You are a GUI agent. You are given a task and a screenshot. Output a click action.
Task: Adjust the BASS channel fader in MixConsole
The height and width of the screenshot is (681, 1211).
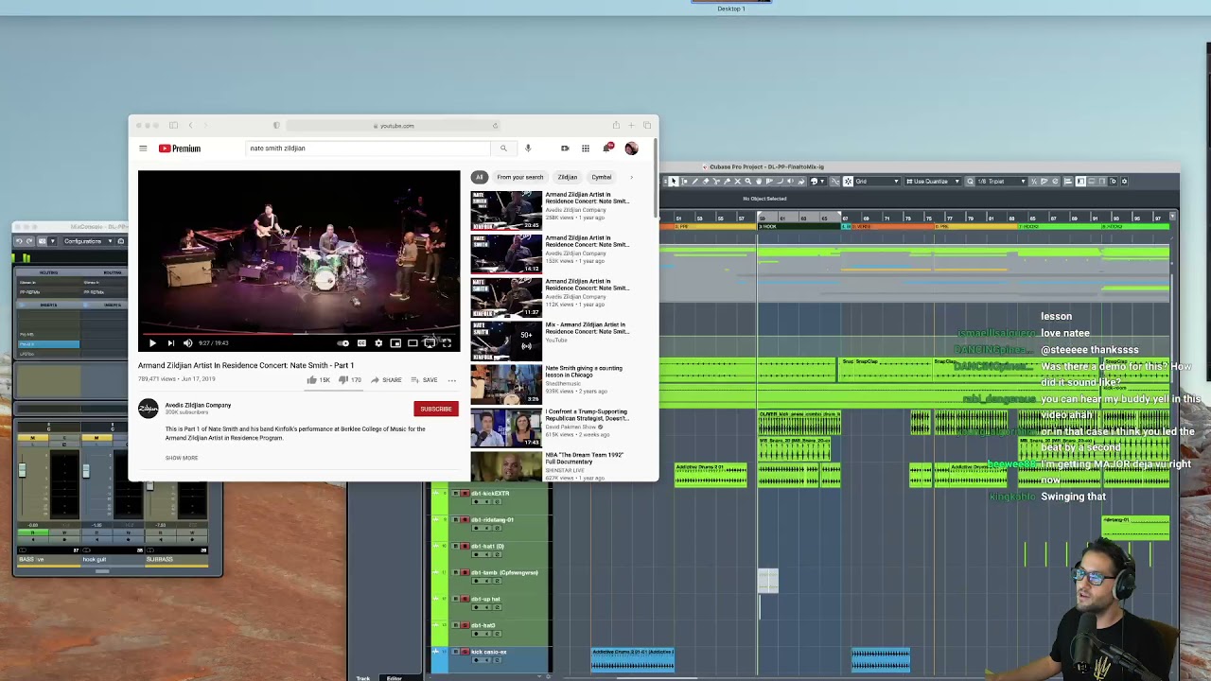pos(22,470)
